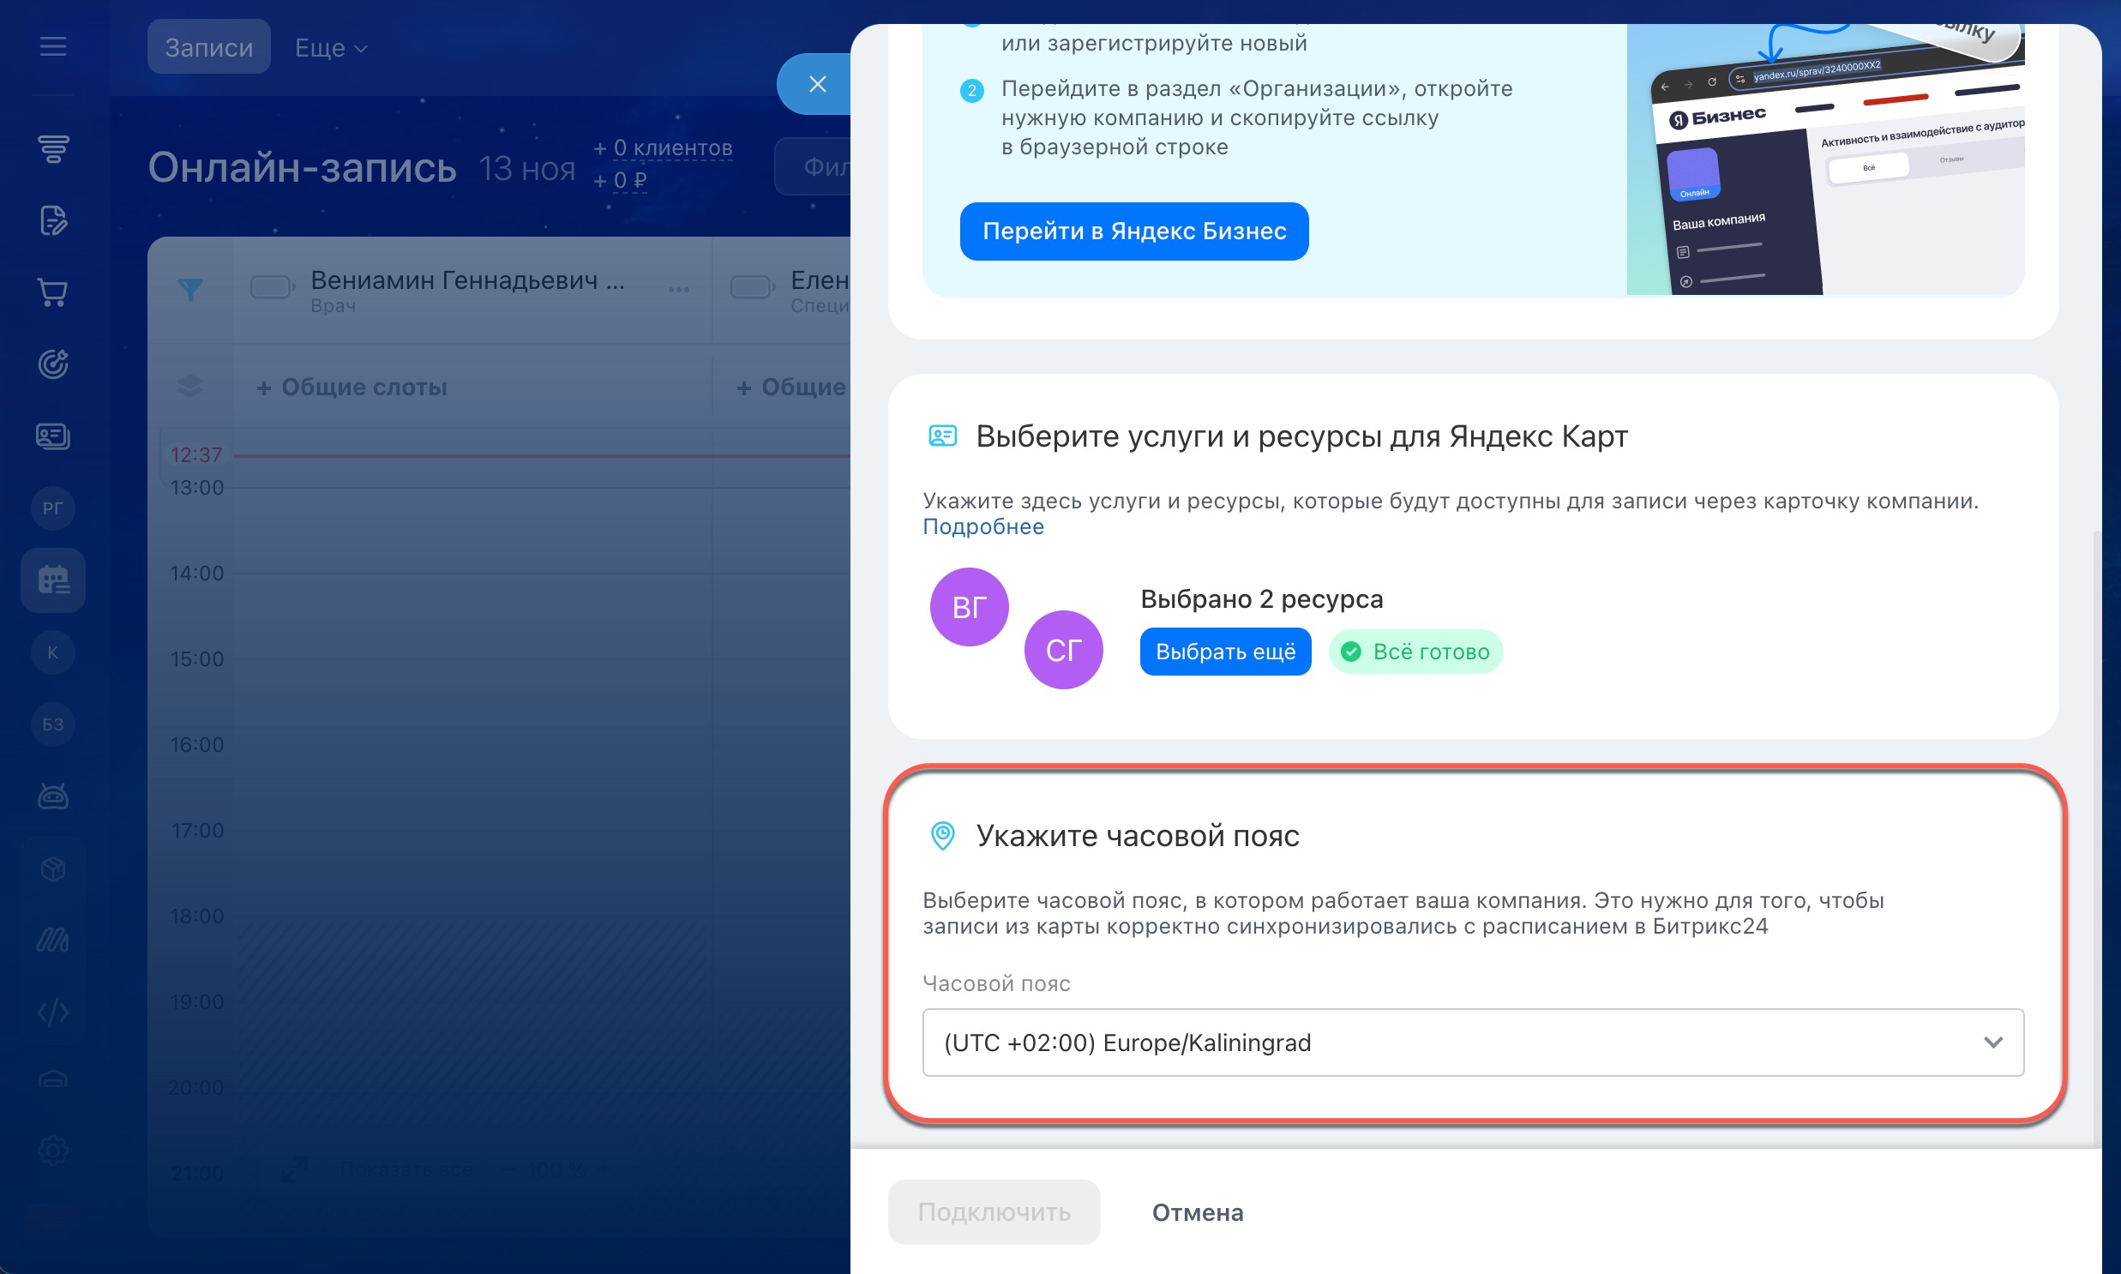Click the copilot robot sidebar icon
2121x1274 pixels.
[52, 796]
